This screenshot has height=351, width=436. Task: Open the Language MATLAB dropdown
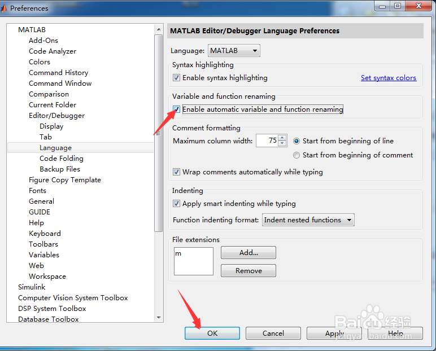[x=234, y=51]
